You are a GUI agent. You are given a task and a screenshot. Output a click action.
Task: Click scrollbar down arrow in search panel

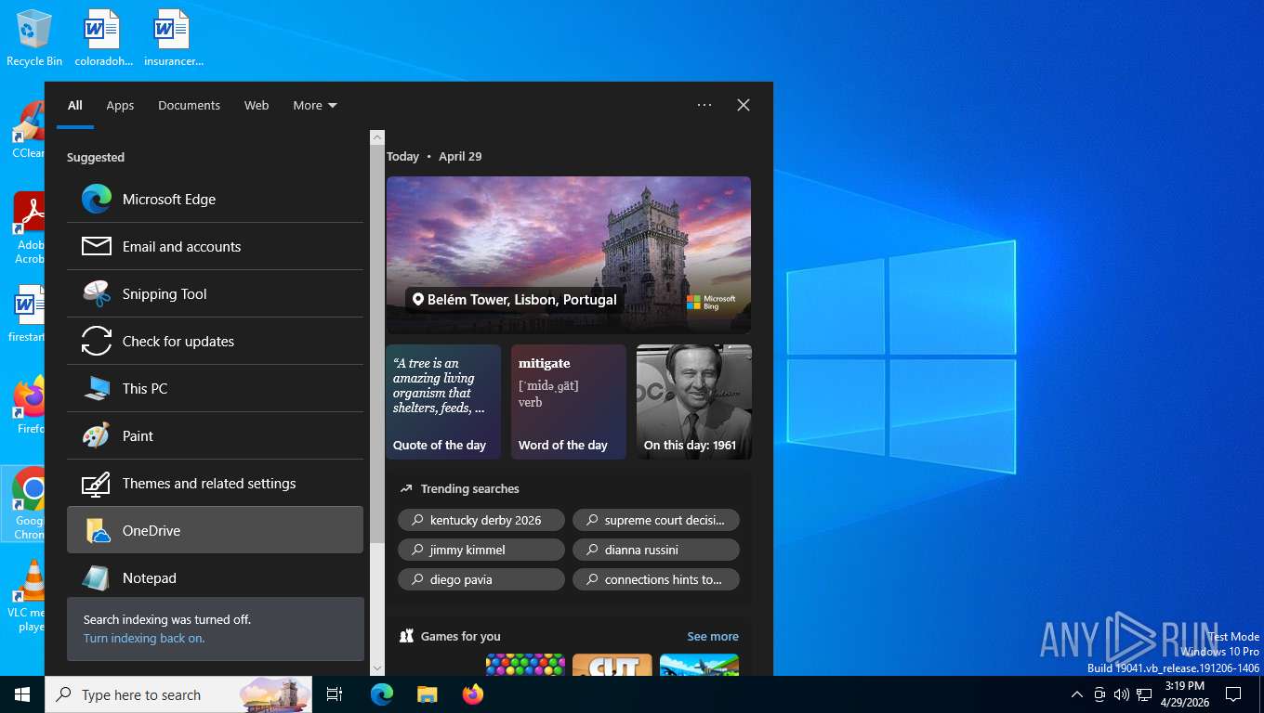377,668
